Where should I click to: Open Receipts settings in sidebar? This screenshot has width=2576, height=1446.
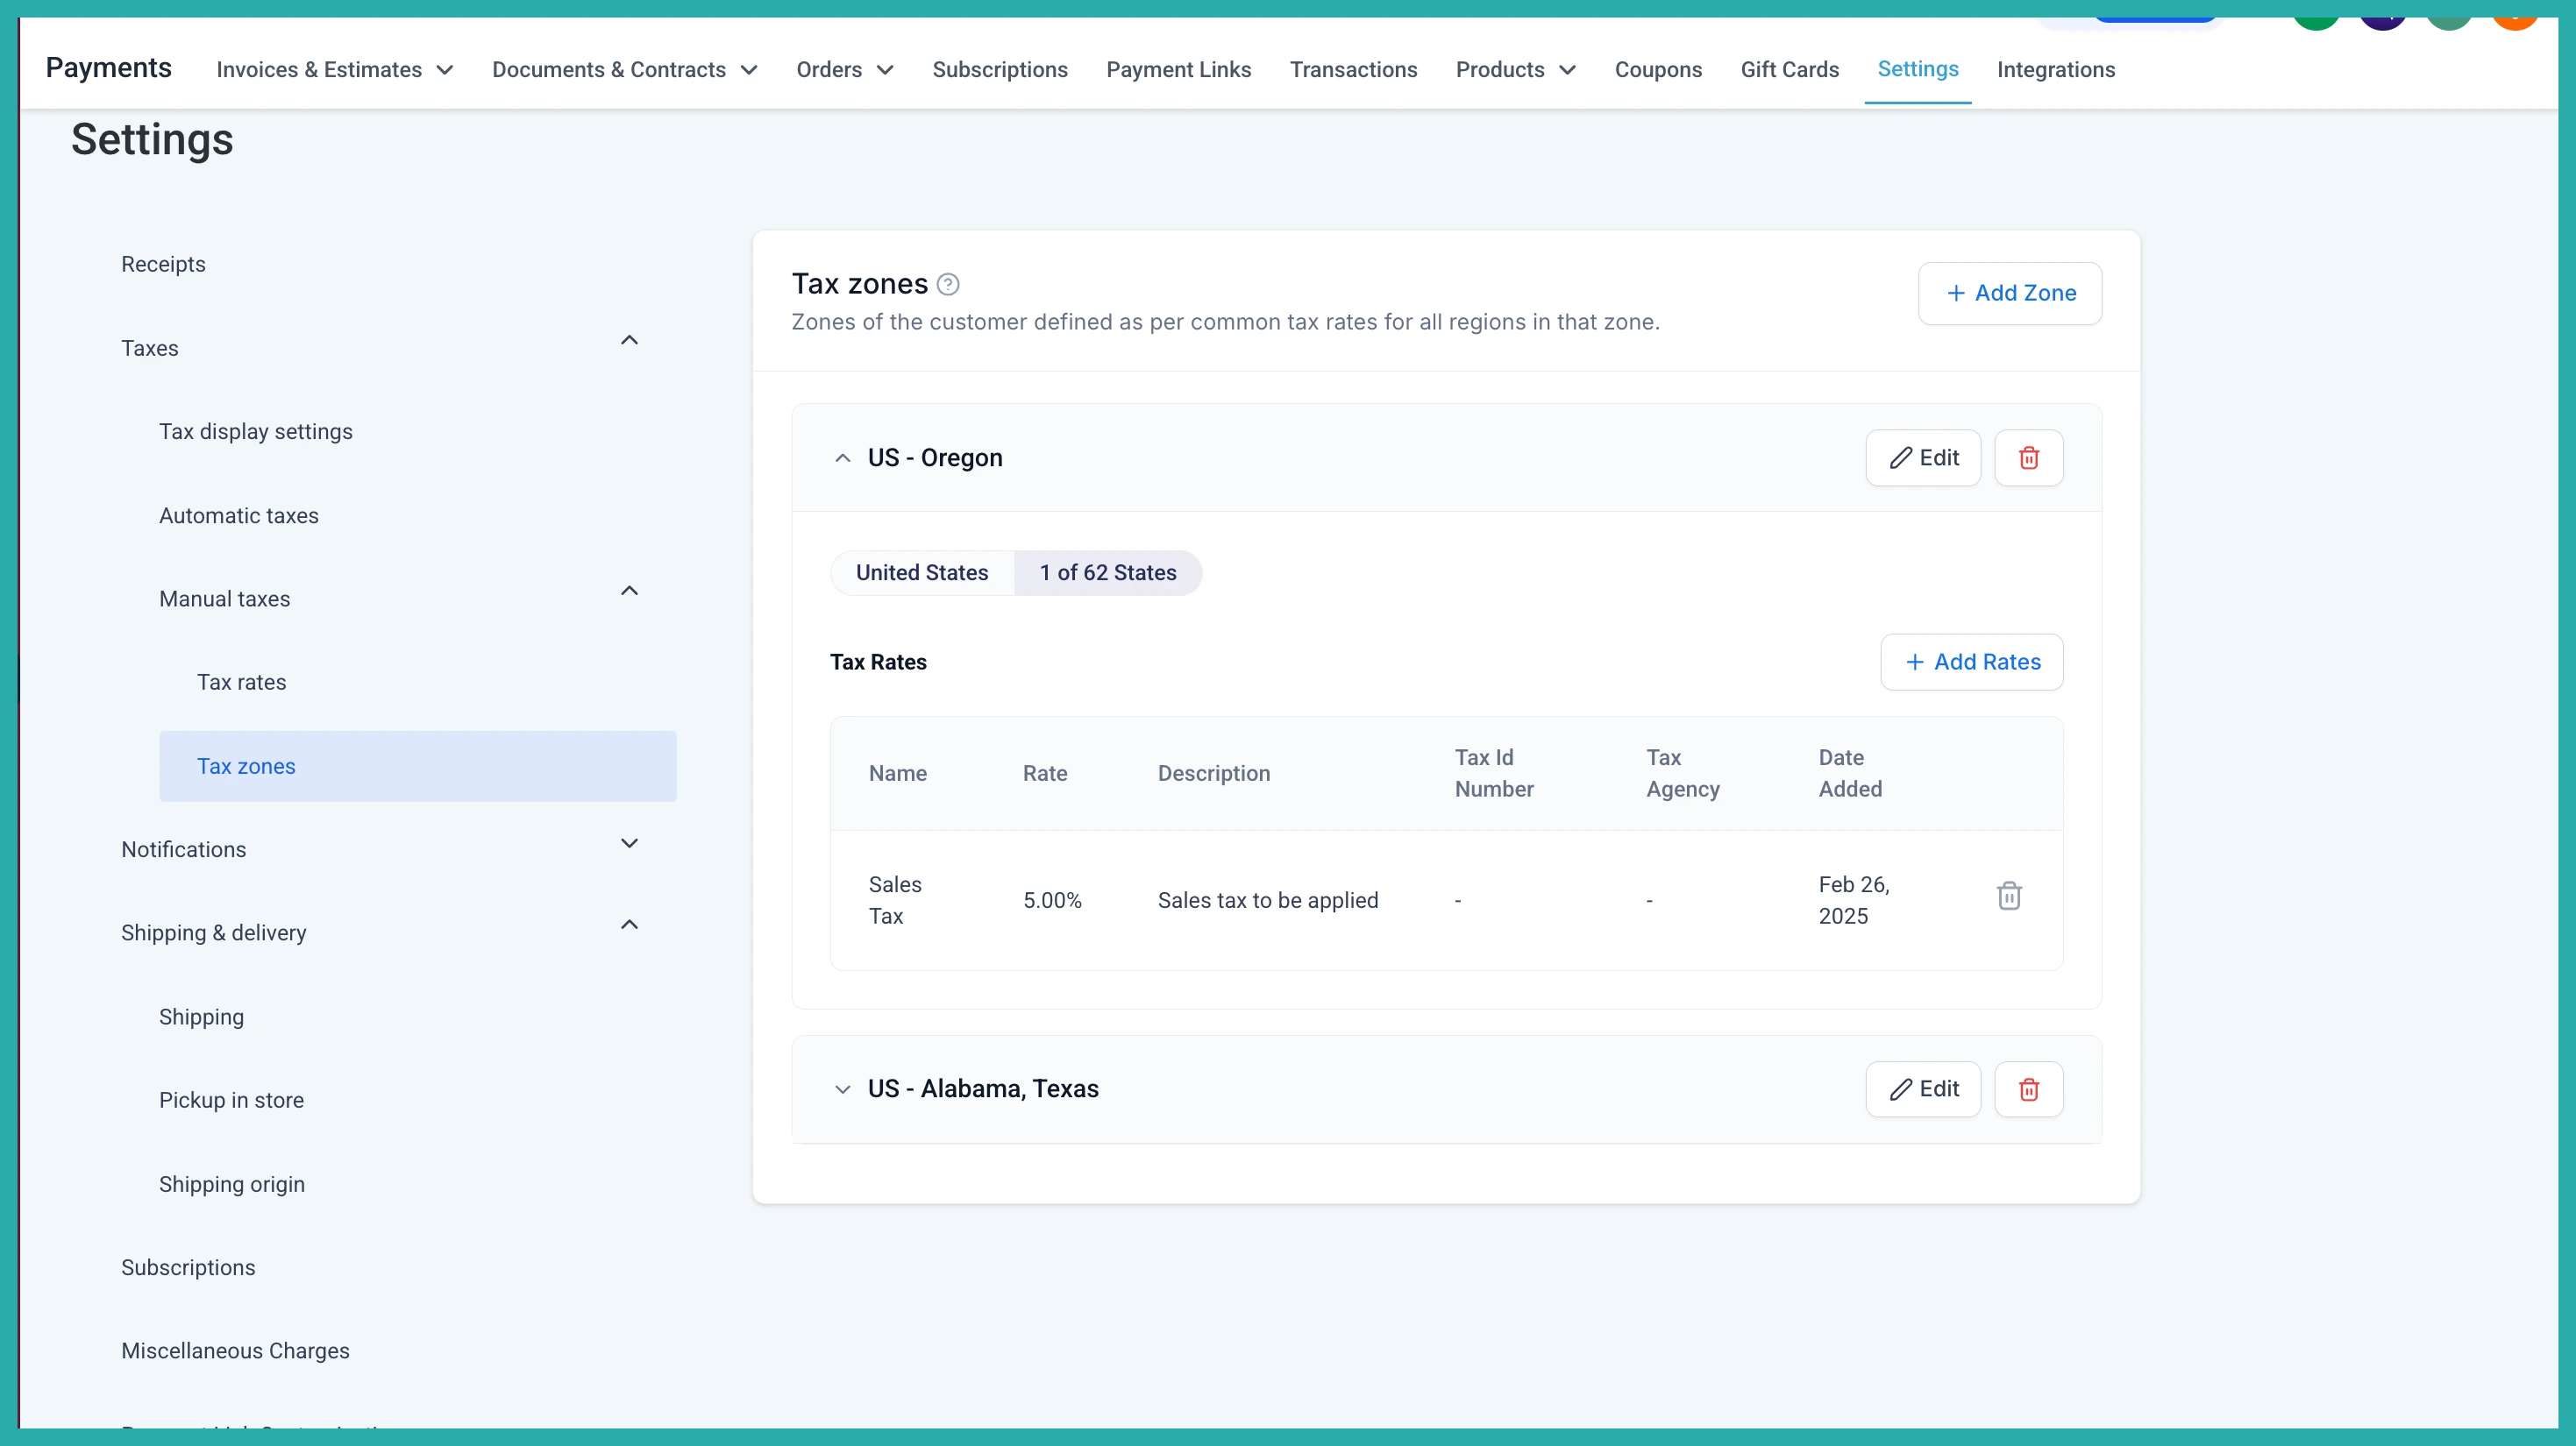click(163, 265)
